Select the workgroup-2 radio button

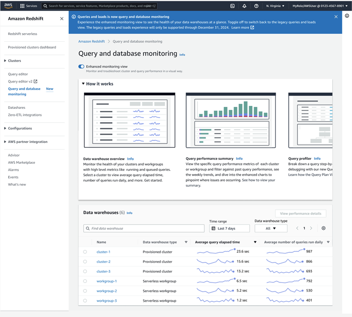coord(85,291)
